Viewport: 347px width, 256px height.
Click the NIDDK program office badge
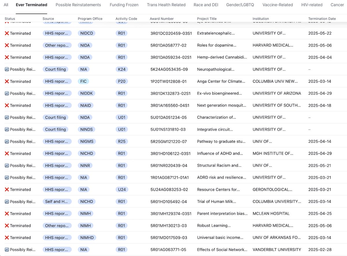coord(87,94)
